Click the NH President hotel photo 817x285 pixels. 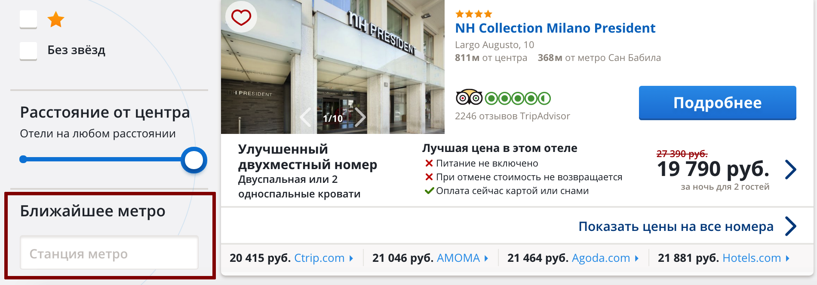tap(333, 67)
